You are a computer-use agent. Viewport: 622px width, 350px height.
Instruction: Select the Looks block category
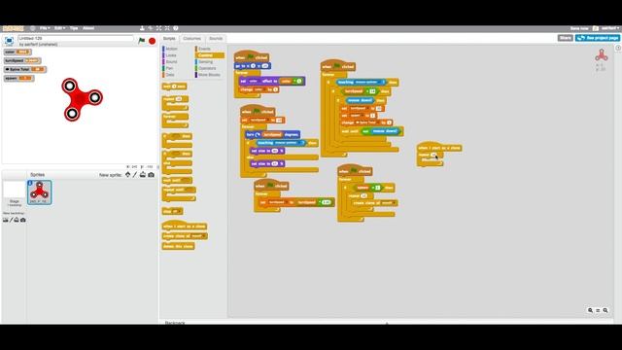tap(171, 55)
